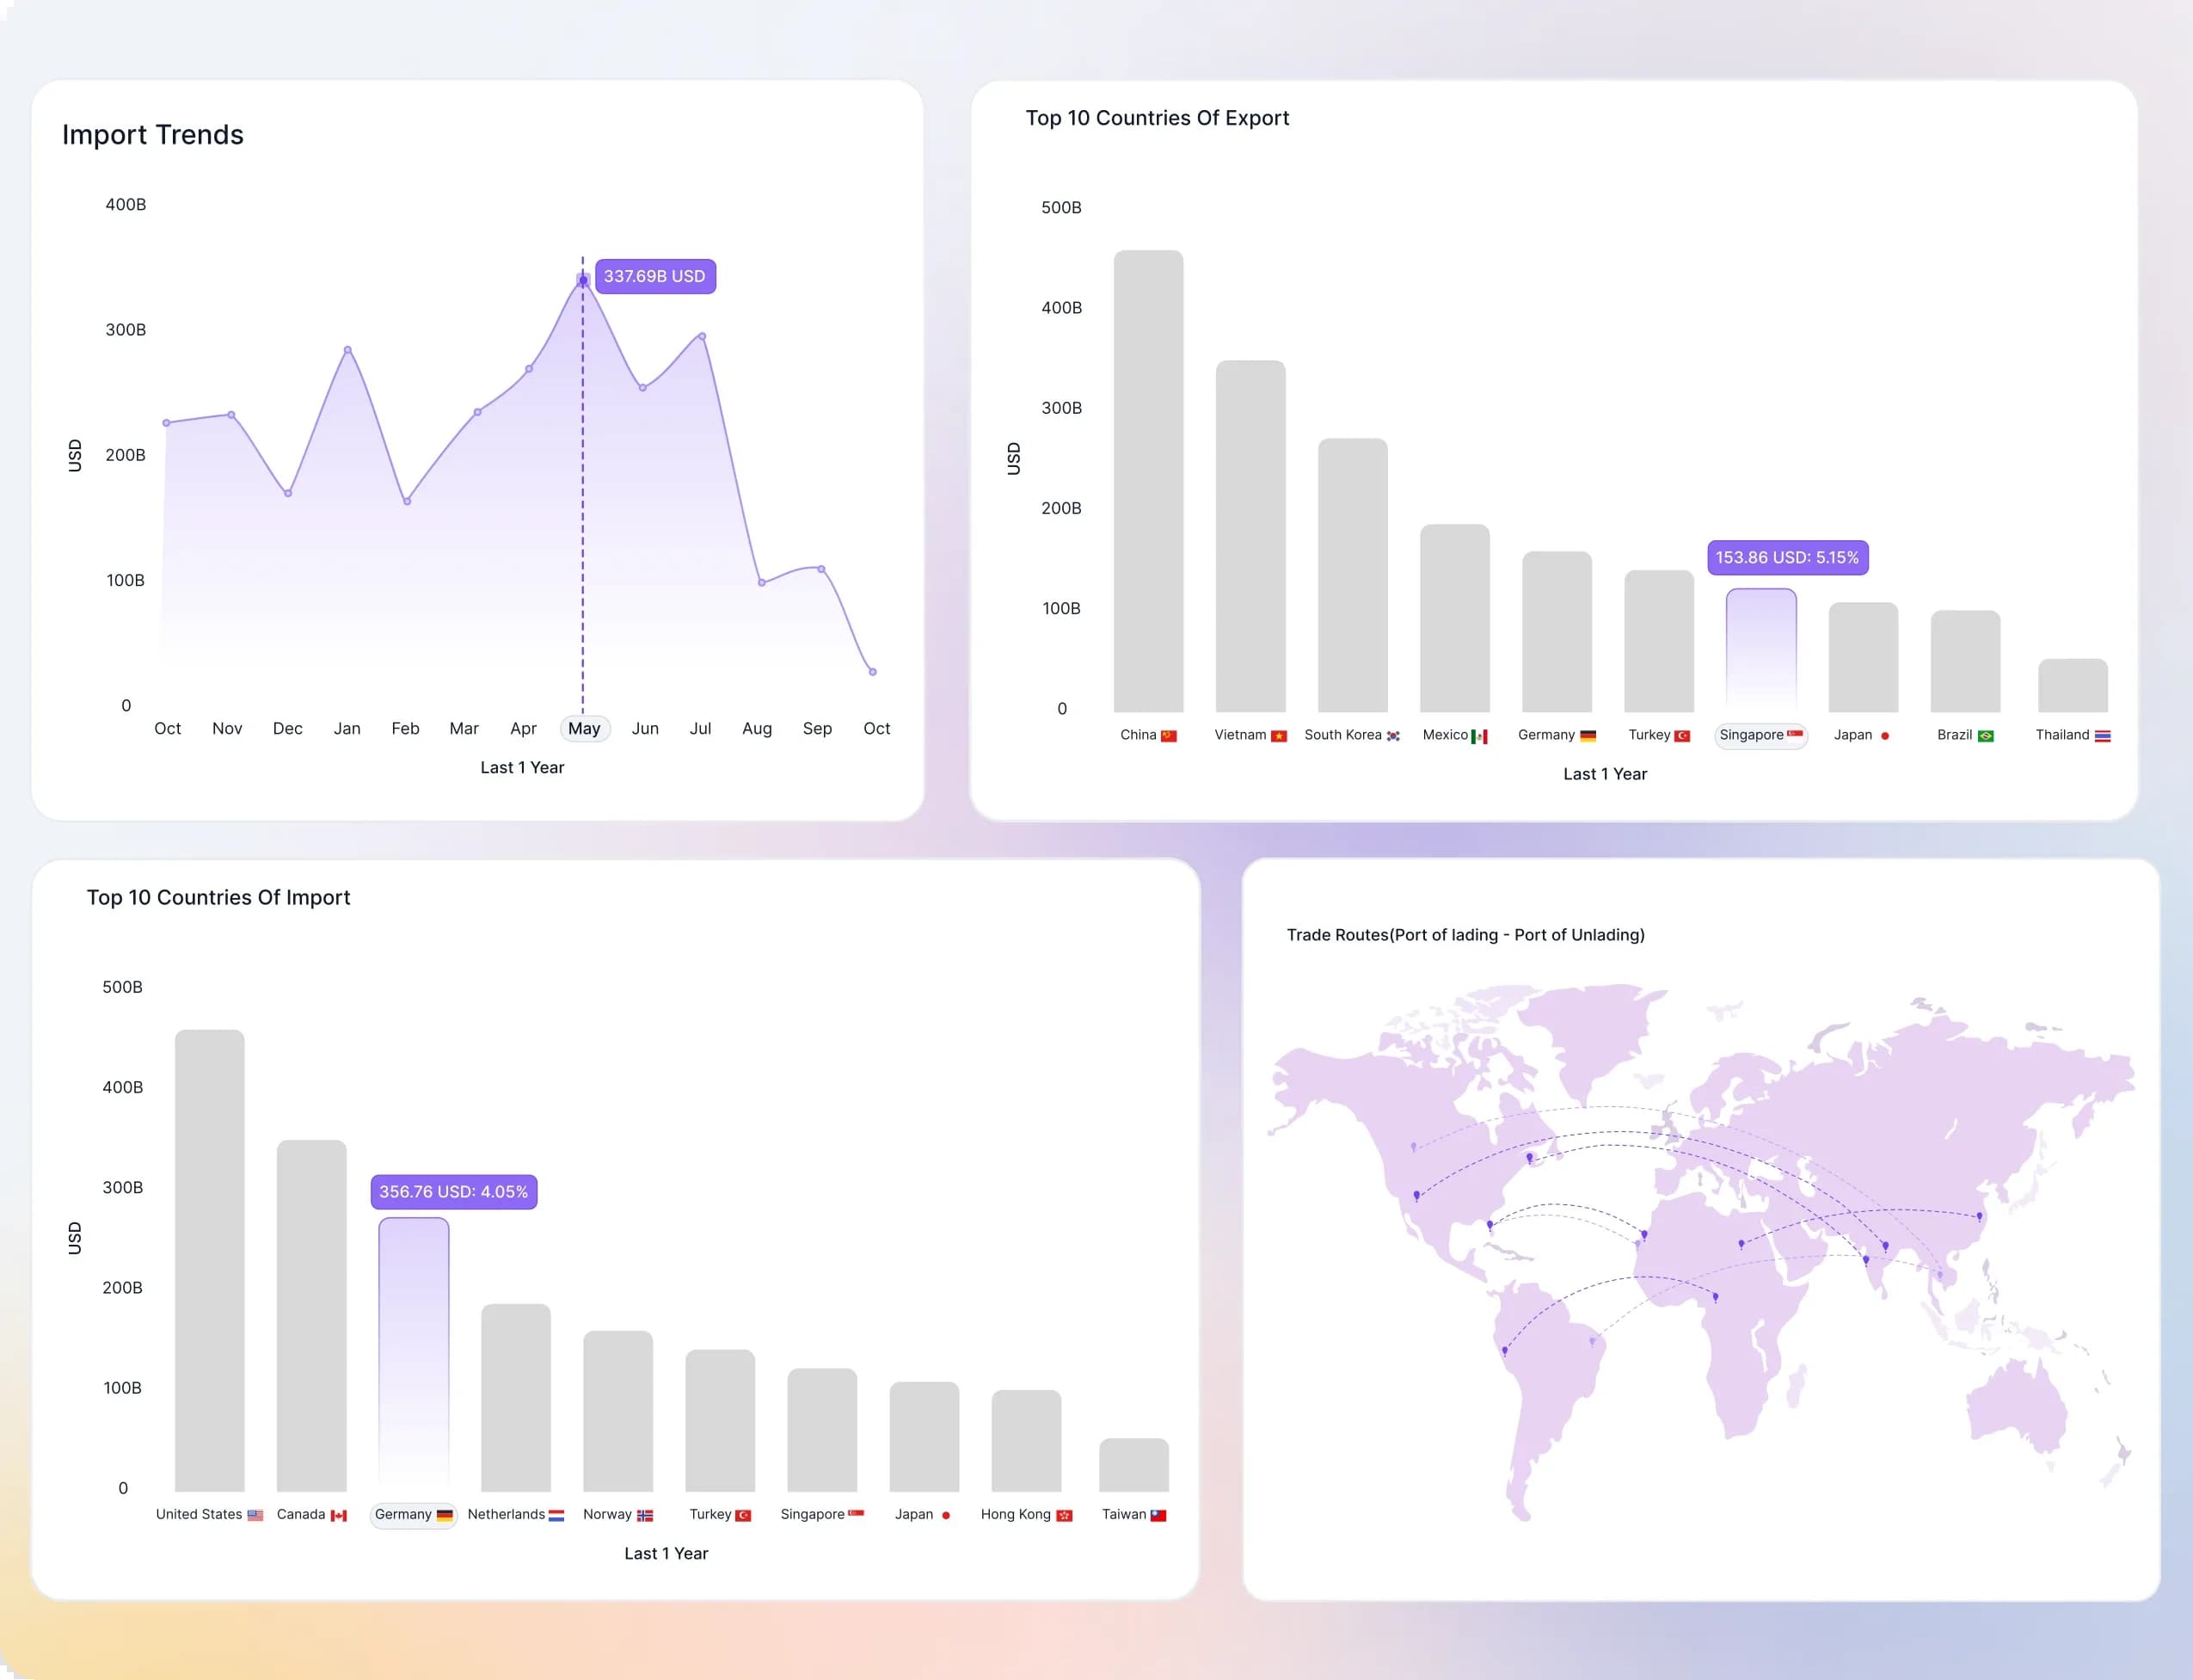Viewport: 2193px width, 1680px height.
Task: Click the Brazil flag icon
Action: tap(1986, 736)
